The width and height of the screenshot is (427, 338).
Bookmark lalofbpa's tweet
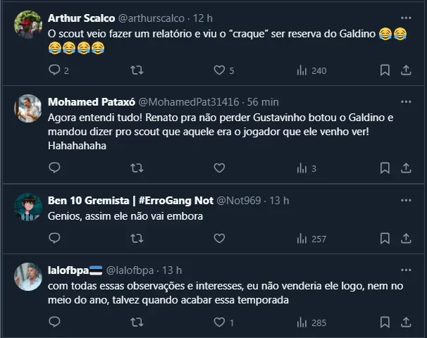coord(385,323)
